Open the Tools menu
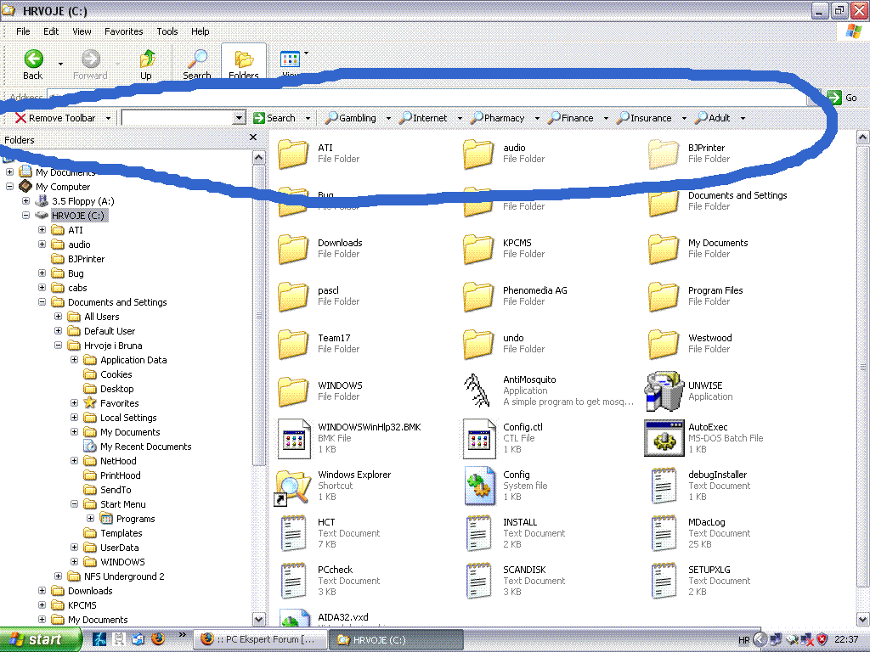Image resolution: width=870 pixels, height=652 pixels. tap(167, 31)
